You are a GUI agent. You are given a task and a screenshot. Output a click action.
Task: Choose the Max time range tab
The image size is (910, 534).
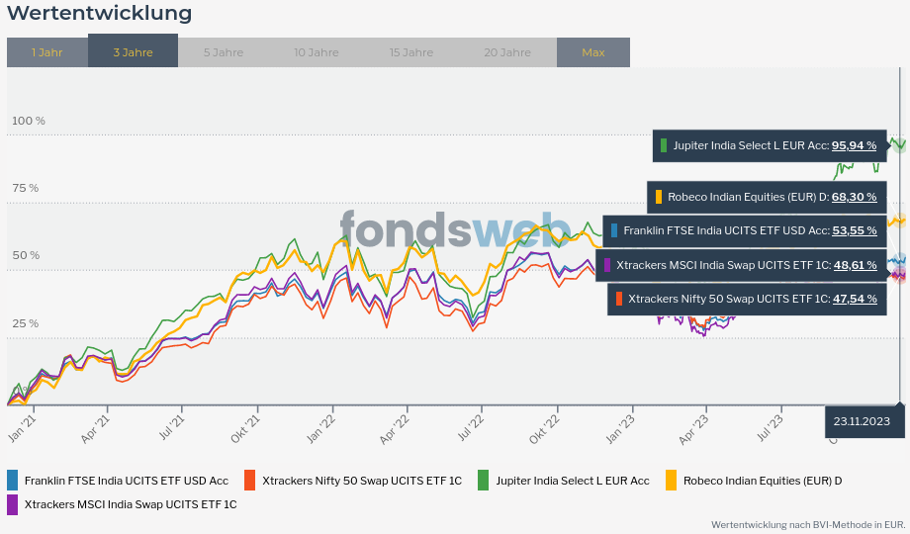592,52
